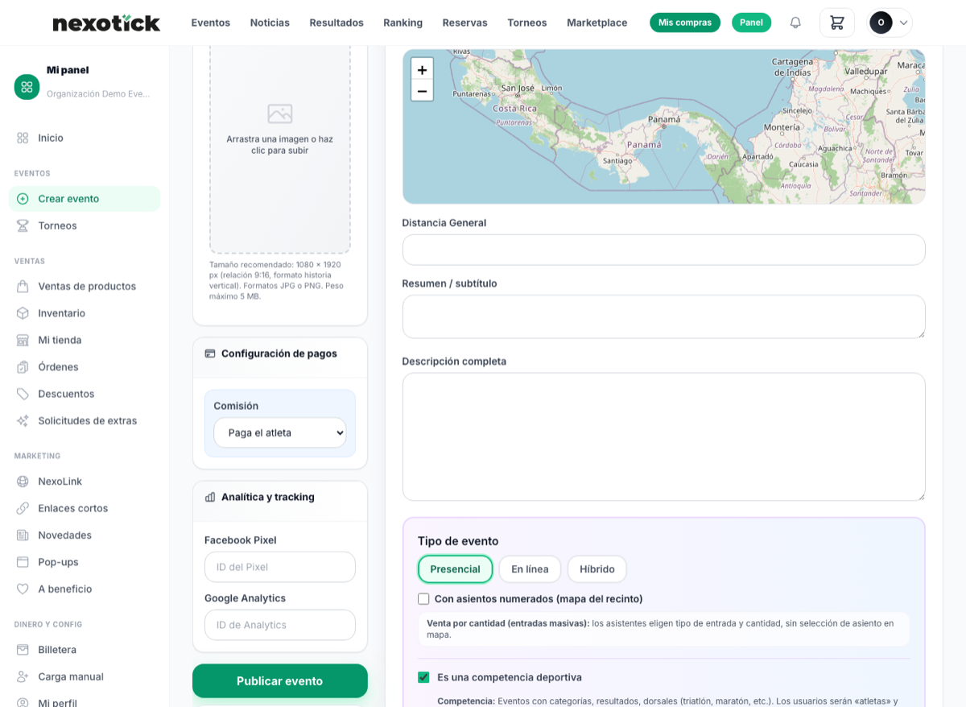Click the A beneficio heart icon

tap(23, 589)
